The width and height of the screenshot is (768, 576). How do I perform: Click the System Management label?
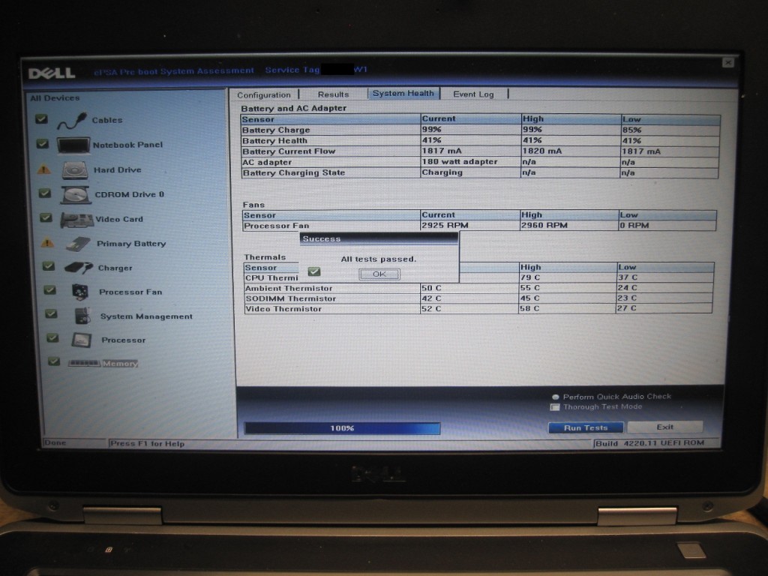(x=146, y=316)
